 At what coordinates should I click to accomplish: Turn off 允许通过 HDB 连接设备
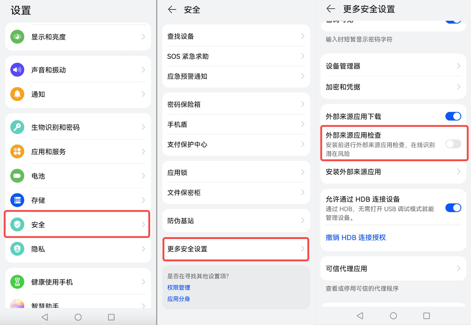point(453,208)
